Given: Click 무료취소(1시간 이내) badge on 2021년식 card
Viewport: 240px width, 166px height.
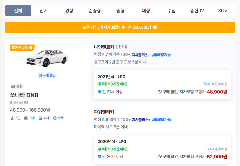Looking at the screenshot, I should [113, 84].
